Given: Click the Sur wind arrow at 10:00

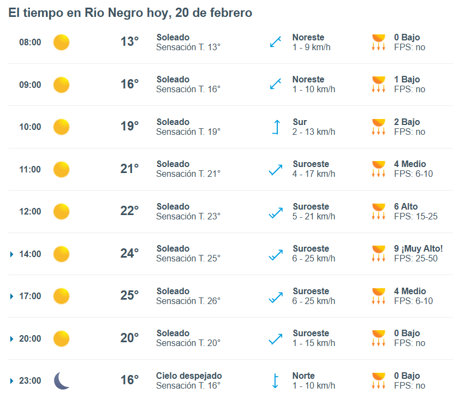Looking at the screenshot, I should click(x=275, y=127).
